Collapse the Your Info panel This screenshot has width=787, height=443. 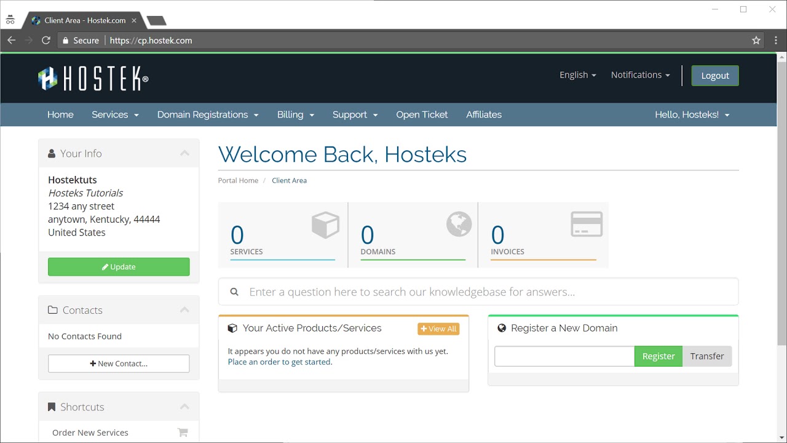click(184, 153)
